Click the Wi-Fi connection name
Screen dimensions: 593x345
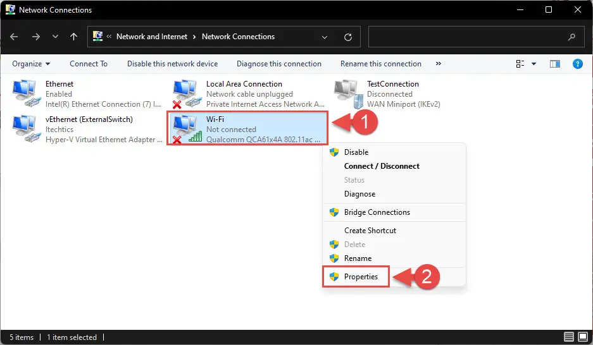(215, 119)
